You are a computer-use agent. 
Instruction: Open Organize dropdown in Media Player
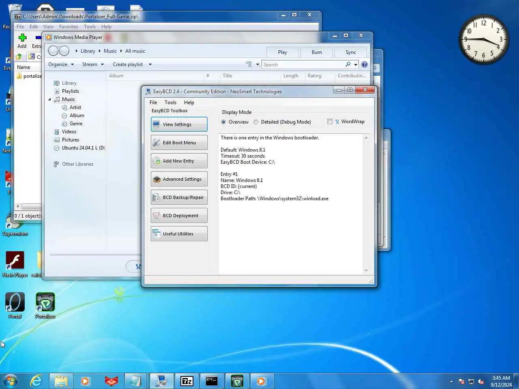pos(61,64)
